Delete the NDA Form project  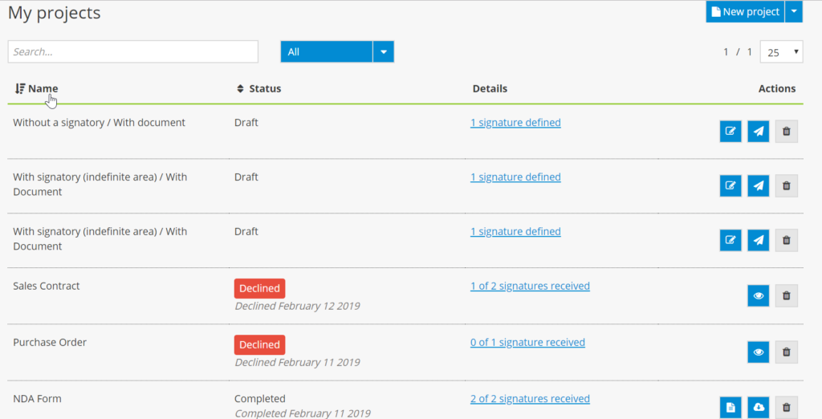tap(787, 408)
